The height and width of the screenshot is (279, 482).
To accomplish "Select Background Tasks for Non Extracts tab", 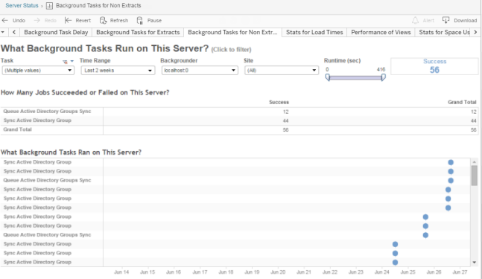I will tap(232, 32).
